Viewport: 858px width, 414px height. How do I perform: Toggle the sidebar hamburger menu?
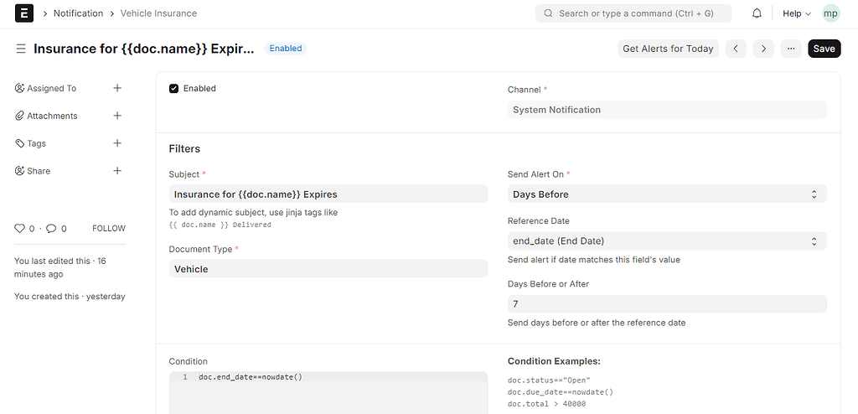[21, 49]
